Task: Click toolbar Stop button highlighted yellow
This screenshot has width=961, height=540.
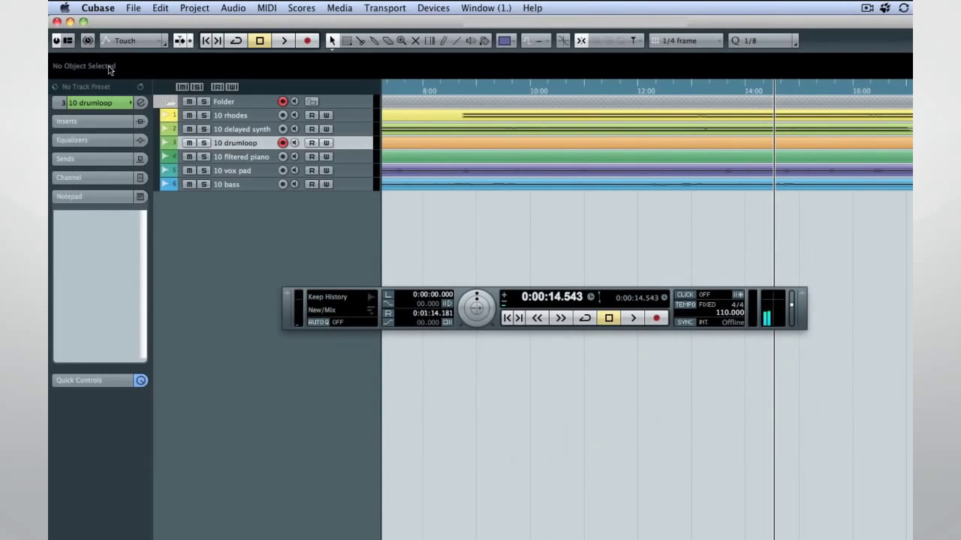Action: click(x=260, y=40)
